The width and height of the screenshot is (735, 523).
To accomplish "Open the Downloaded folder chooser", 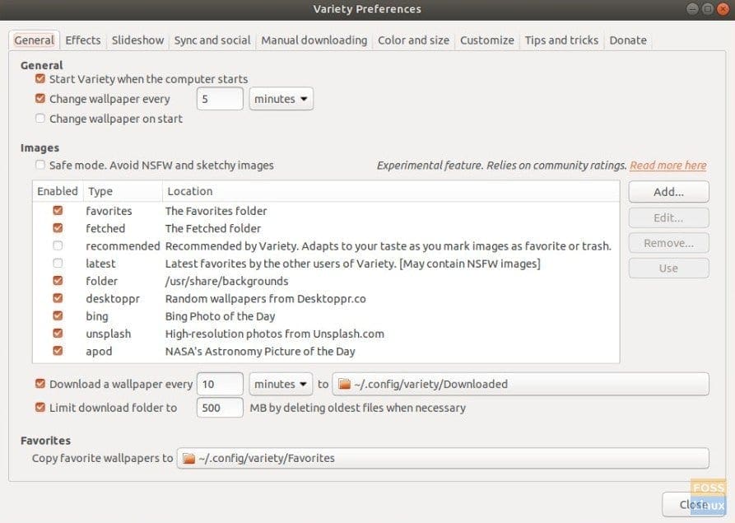I will pos(520,384).
